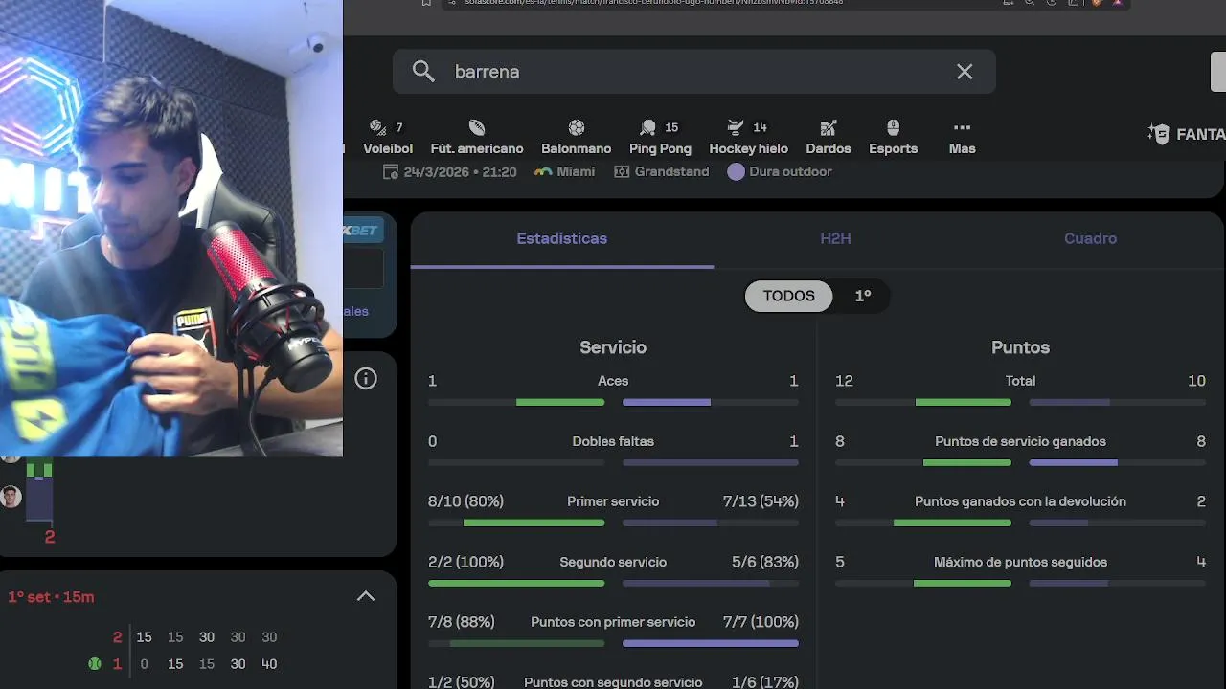This screenshot has width=1226, height=689.
Task: Open the Fút. americano sport section
Action: pyautogui.click(x=477, y=138)
